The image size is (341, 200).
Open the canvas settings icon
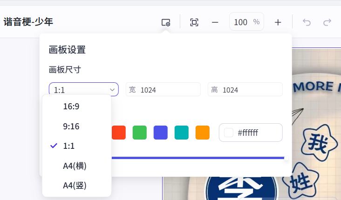[166, 22]
